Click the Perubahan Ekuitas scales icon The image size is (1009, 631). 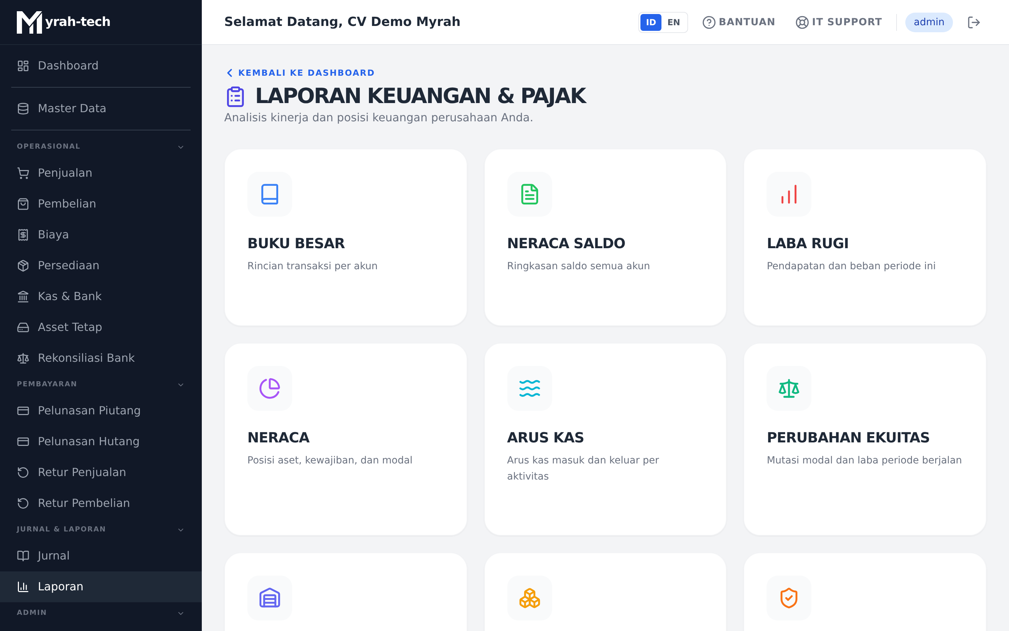789,388
